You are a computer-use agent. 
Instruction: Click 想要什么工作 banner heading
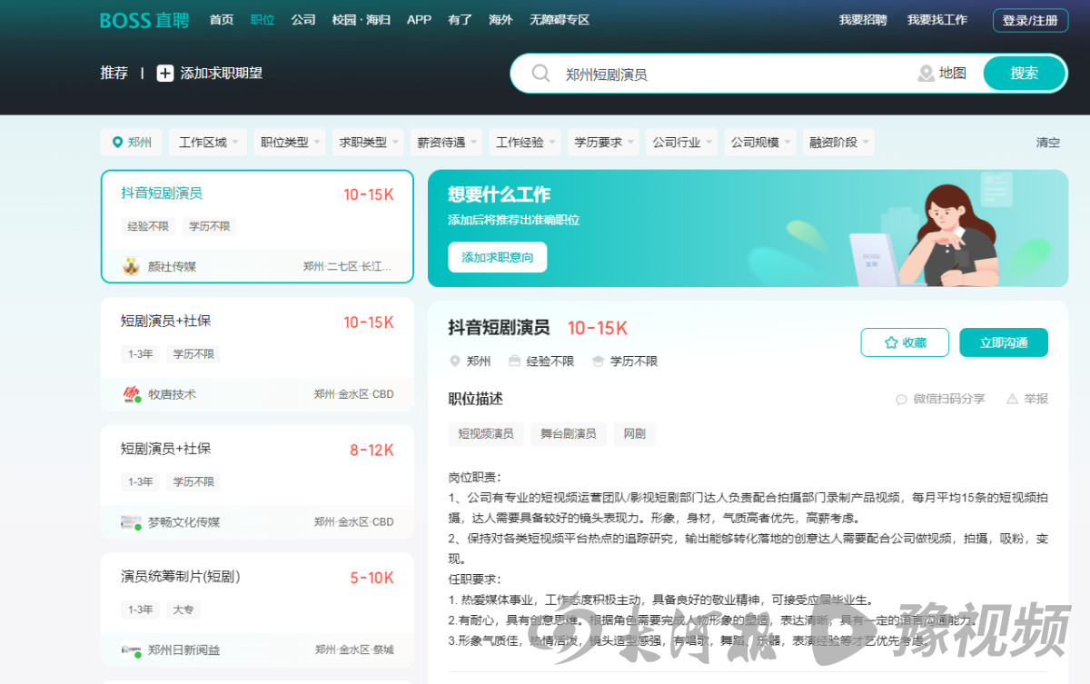(500, 194)
